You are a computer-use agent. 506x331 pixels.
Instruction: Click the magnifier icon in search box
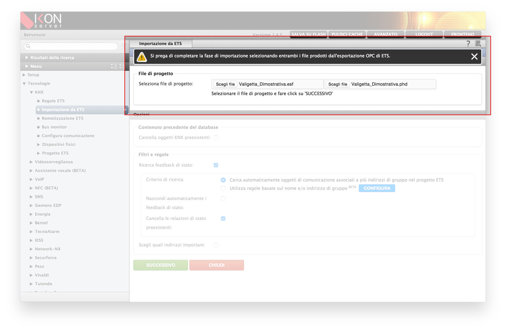(x=28, y=46)
